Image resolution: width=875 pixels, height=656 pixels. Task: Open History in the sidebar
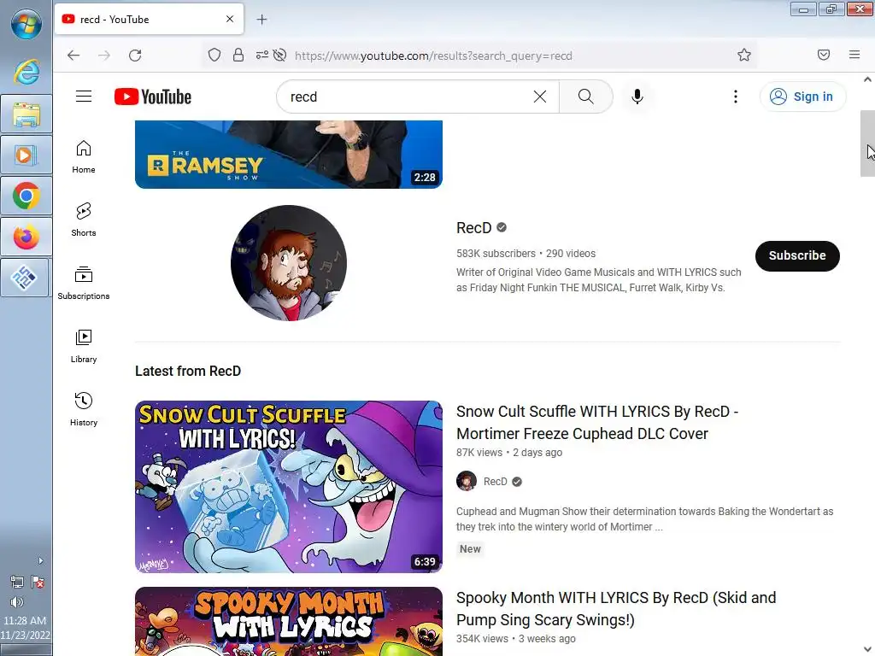(84, 410)
